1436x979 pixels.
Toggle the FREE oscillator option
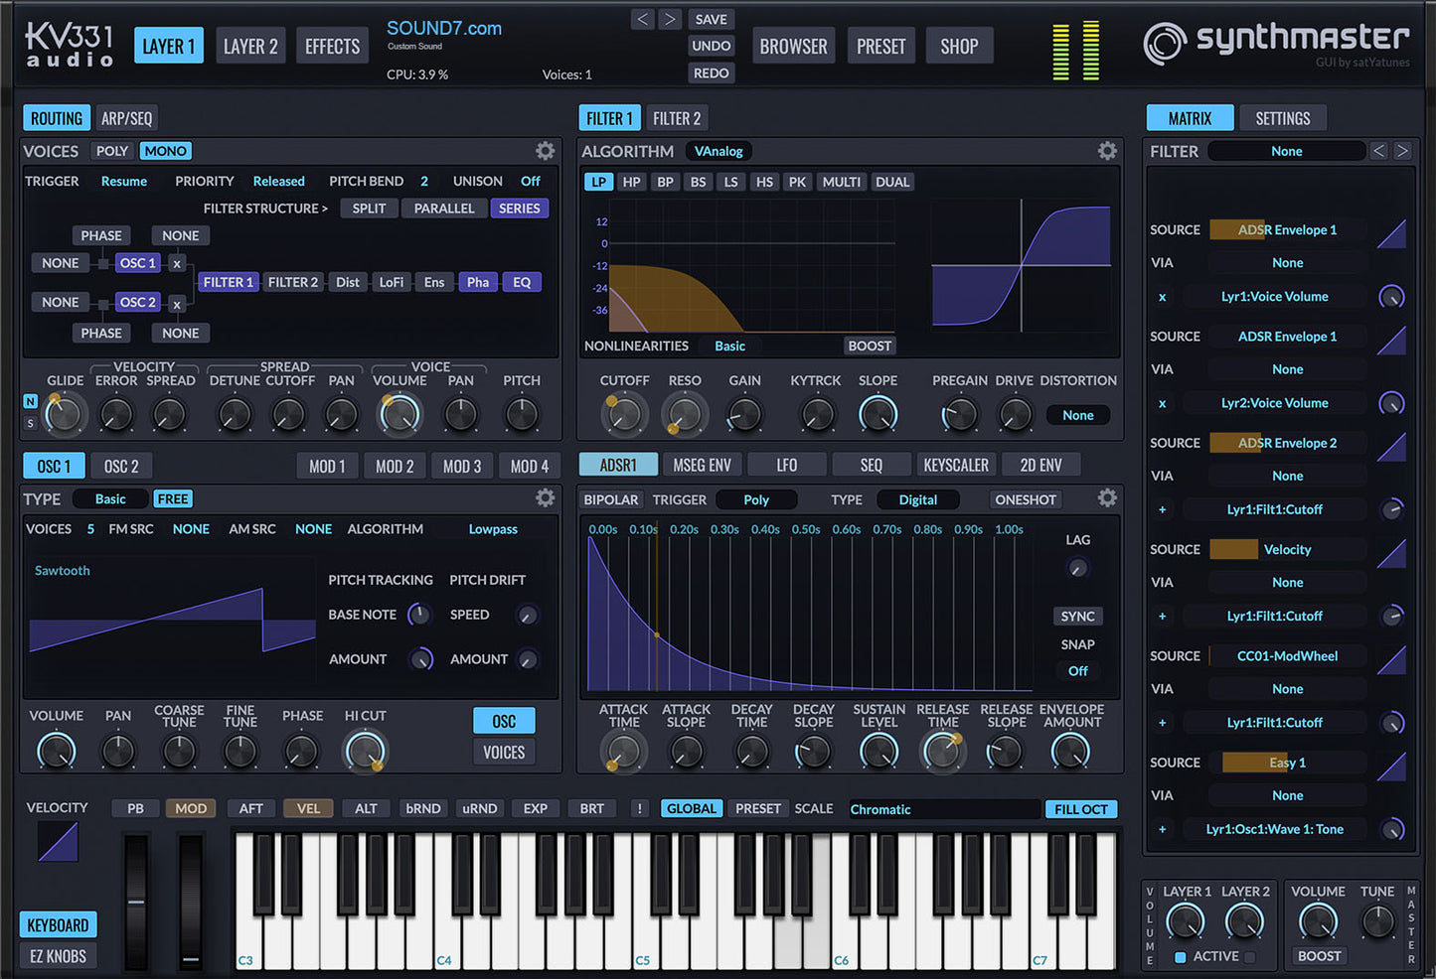(x=173, y=498)
